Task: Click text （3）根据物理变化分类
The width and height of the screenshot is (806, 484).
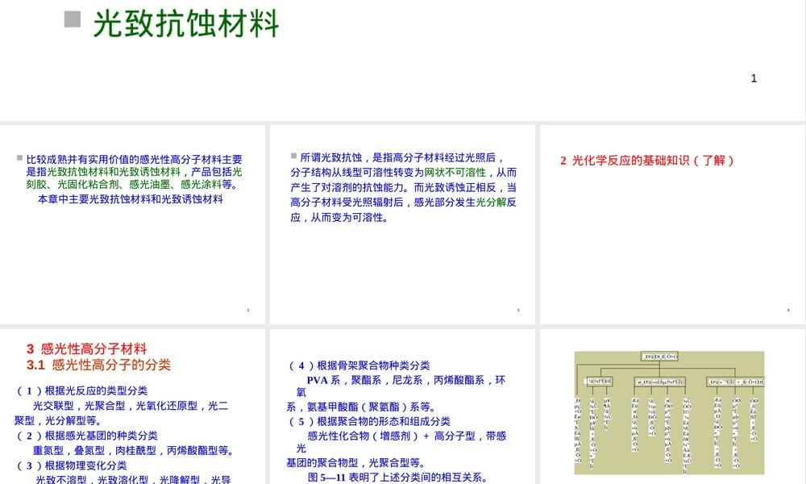Action: [x=70, y=465]
